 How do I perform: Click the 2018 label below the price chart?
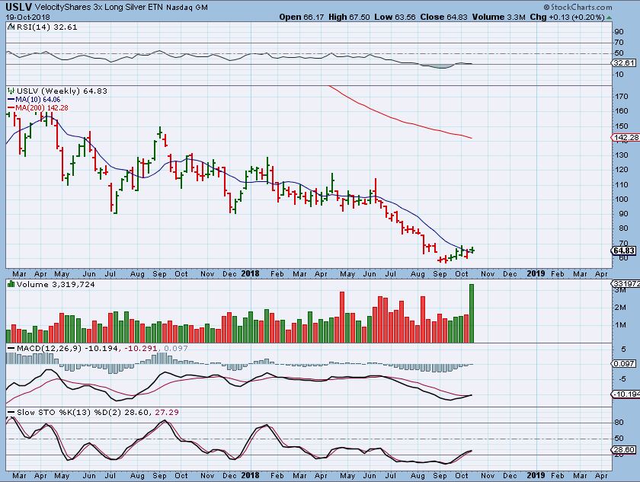250,273
